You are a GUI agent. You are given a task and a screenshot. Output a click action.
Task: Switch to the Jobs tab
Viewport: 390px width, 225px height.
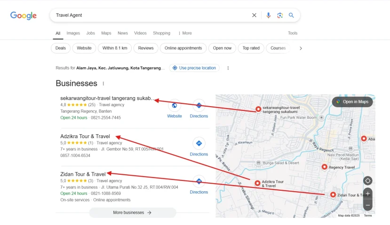(x=90, y=33)
